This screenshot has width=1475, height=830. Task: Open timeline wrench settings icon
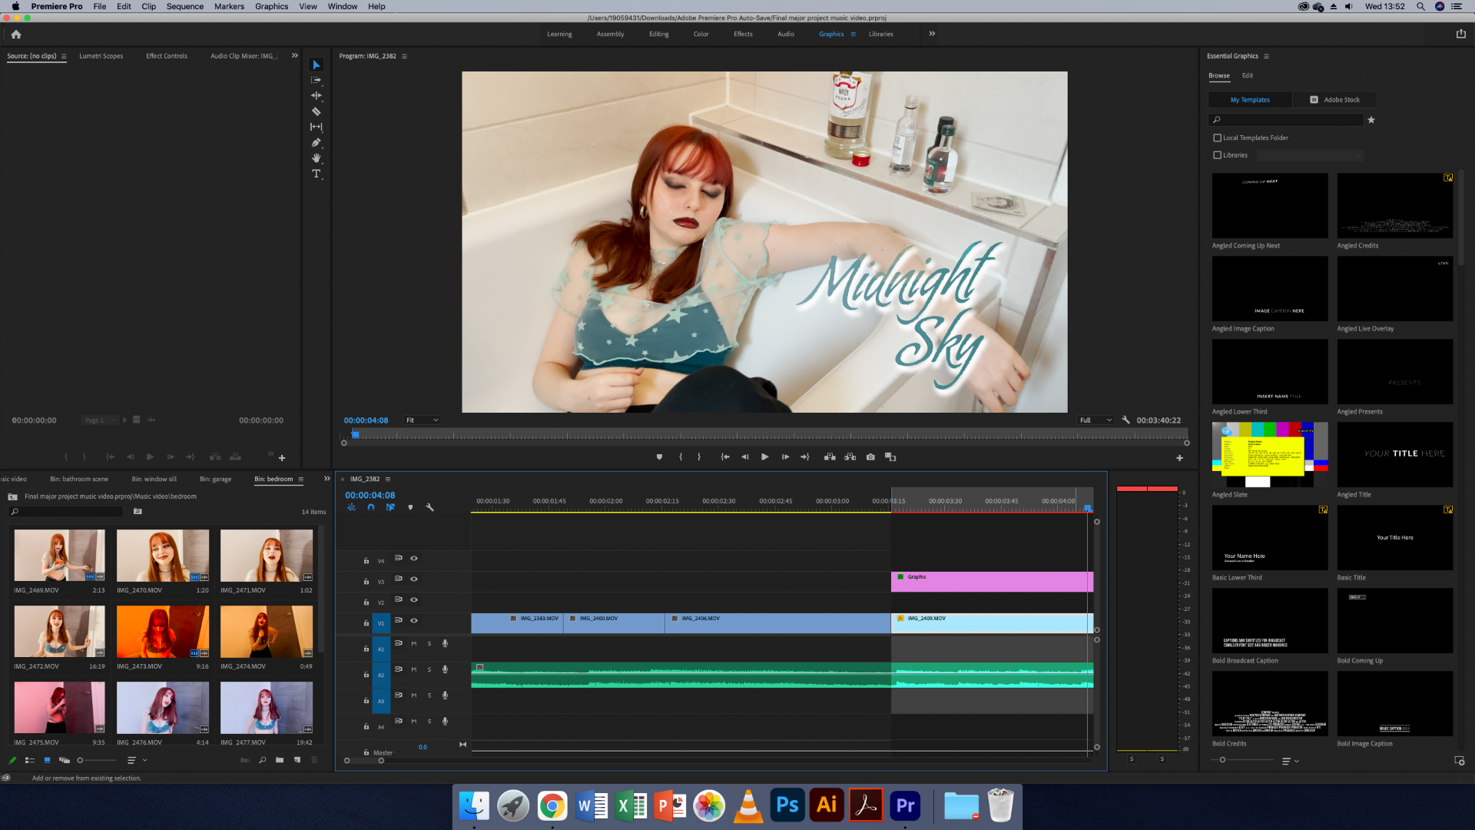pos(429,507)
